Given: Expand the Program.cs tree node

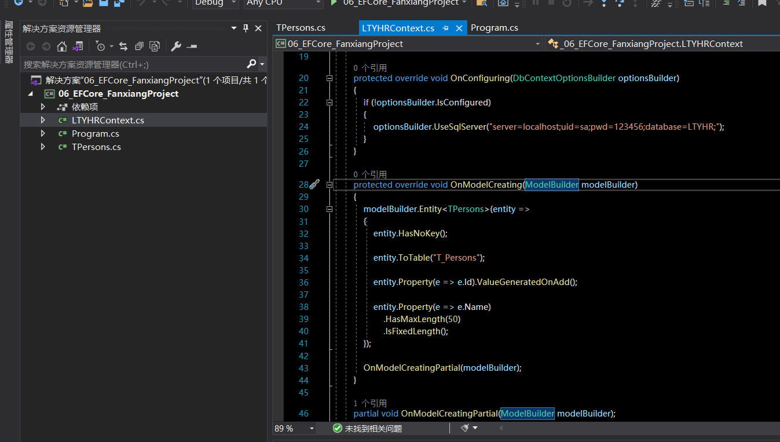Looking at the screenshot, I should tap(43, 133).
